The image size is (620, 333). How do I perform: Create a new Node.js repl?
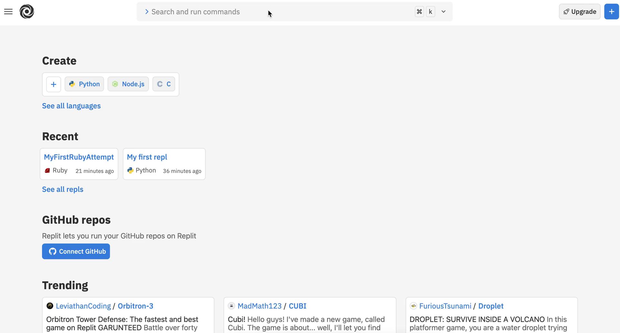[128, 84]
